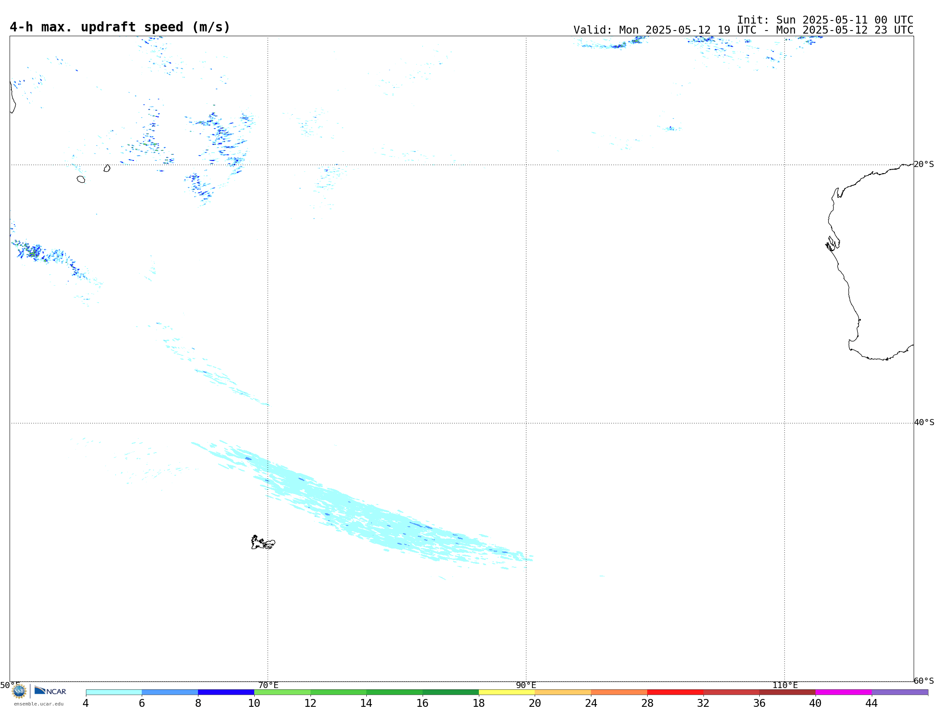This screenshot has width=942, height=709.
Task: Click the 70°E longitude label
Action: click(x=268, y=685)
